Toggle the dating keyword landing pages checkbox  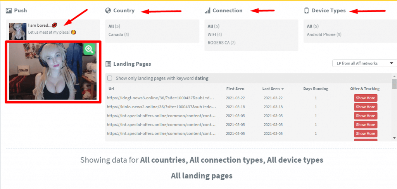point(110,78)
